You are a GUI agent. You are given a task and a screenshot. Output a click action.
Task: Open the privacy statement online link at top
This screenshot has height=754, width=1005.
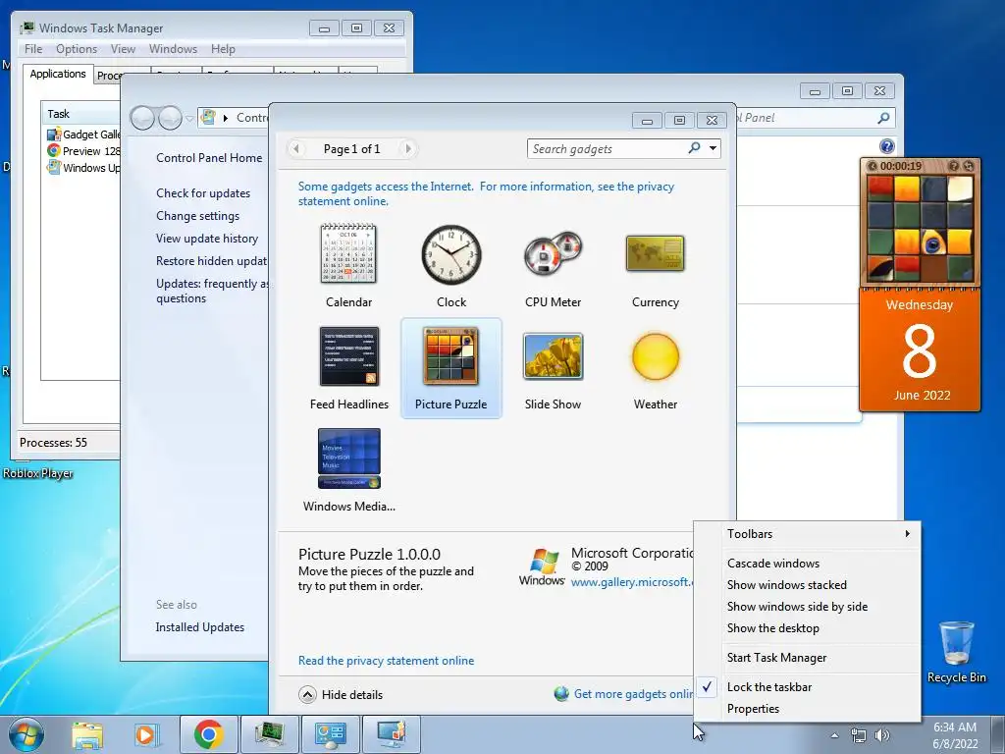[x=486, y=193]
